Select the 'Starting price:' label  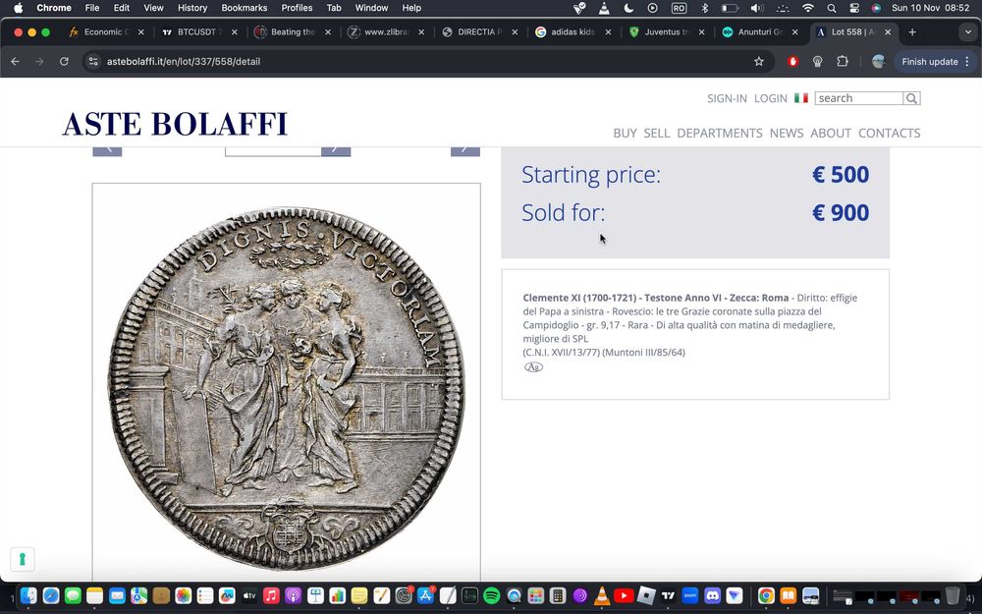click(590, 175)
